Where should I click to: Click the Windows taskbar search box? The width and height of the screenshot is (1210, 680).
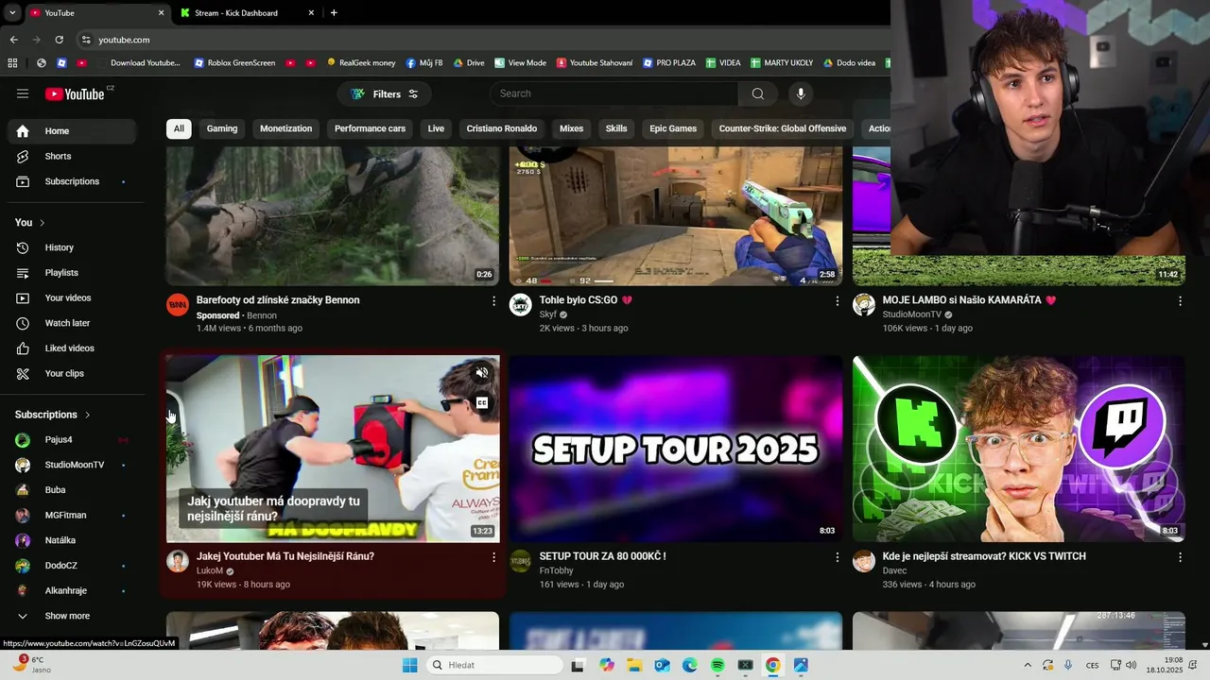[493, 665]
